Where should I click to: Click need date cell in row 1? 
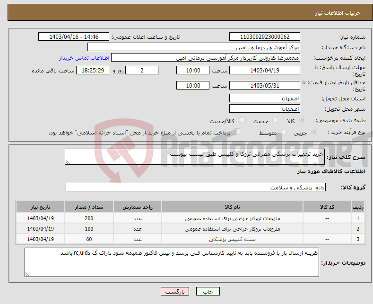click(x=41, y=218)
